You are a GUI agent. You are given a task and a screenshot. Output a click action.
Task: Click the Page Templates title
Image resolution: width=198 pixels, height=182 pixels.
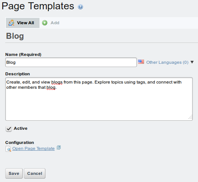[x=38, y=6]
